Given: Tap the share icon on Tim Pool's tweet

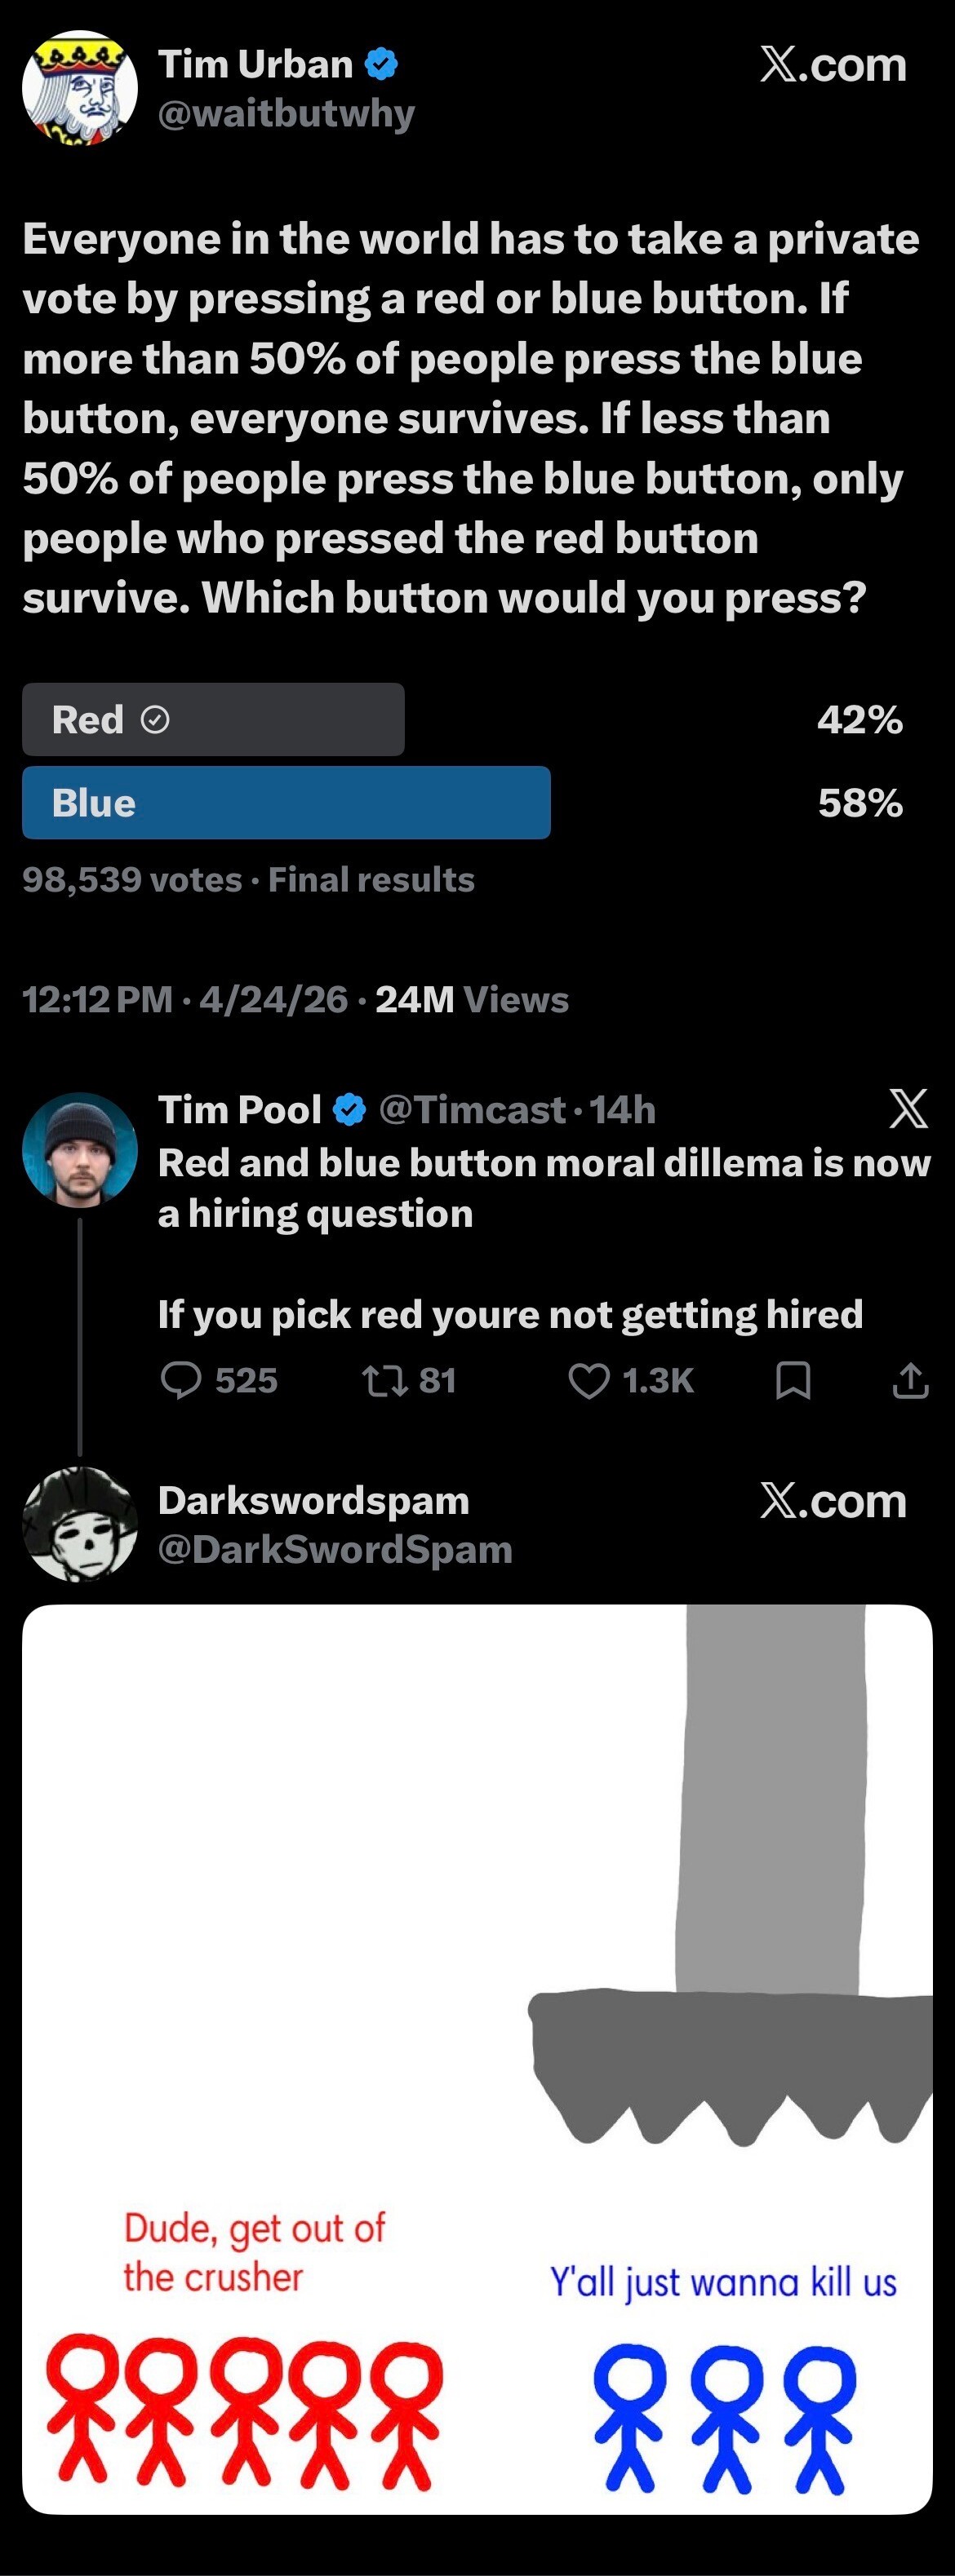Looking at the screenshot, I should tap(910, 1380).
